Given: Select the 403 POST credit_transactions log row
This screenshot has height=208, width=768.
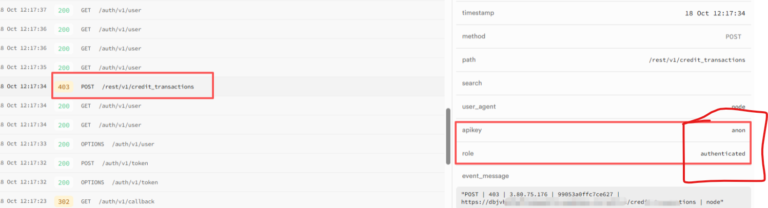Looking at the screenshot, I should coord(148,87).
